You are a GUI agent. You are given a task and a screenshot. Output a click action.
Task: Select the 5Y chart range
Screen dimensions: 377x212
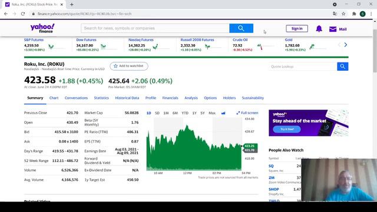point(203,113)
